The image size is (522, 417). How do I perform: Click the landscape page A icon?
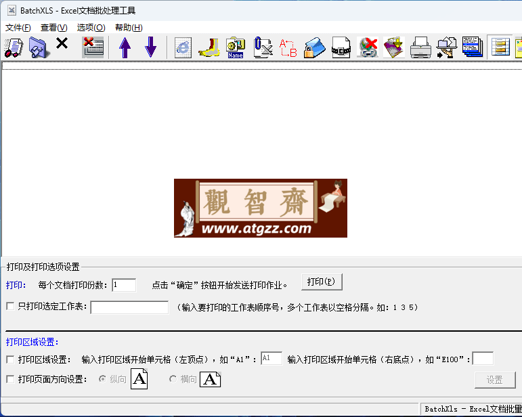[210, 379]
